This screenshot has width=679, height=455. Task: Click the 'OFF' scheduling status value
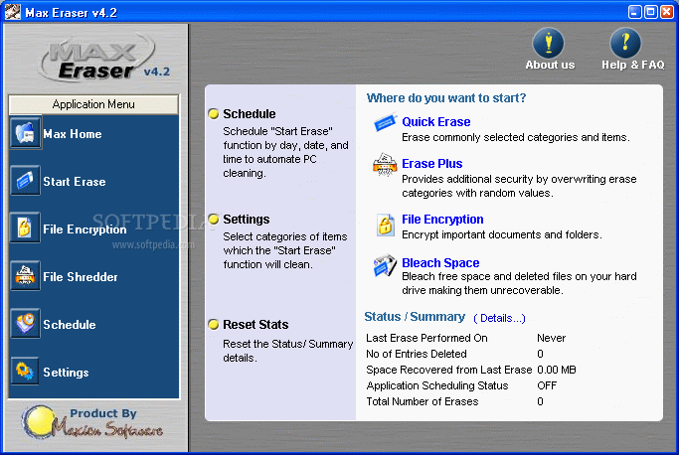547,385
